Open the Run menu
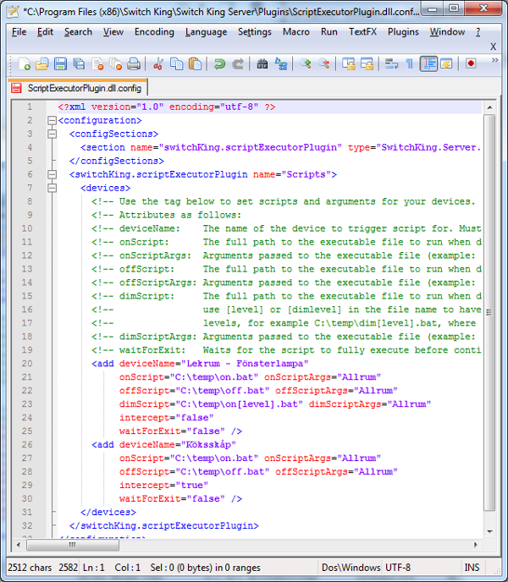The width and height of the screenshot is (508, 582). point(329,32)
